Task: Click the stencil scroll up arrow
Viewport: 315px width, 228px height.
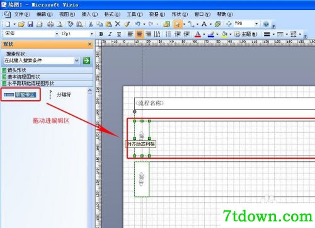Action: (90, 91)
